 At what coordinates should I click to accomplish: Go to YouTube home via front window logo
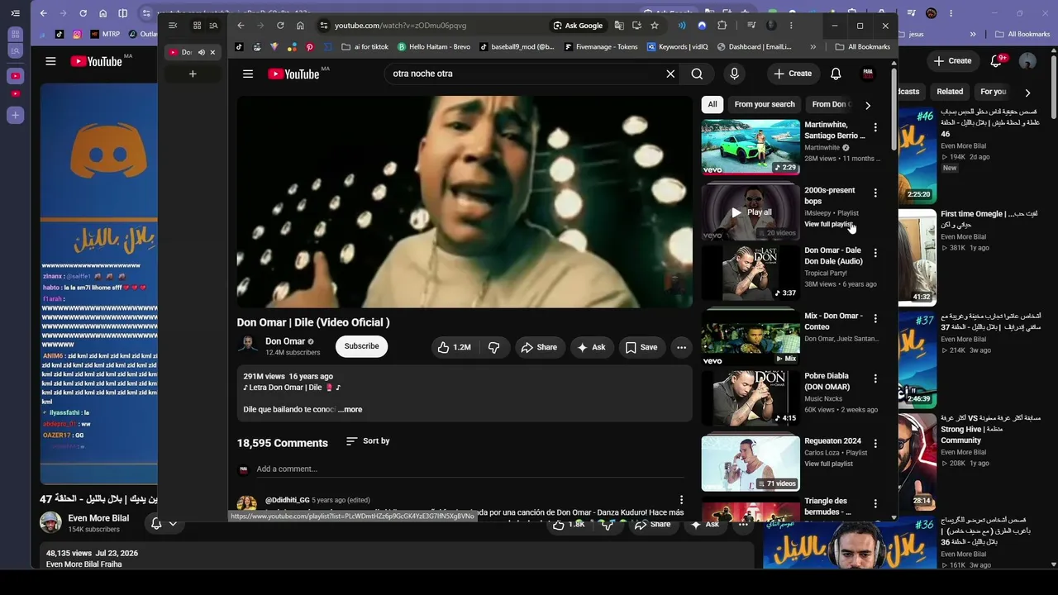pos(293,74)
